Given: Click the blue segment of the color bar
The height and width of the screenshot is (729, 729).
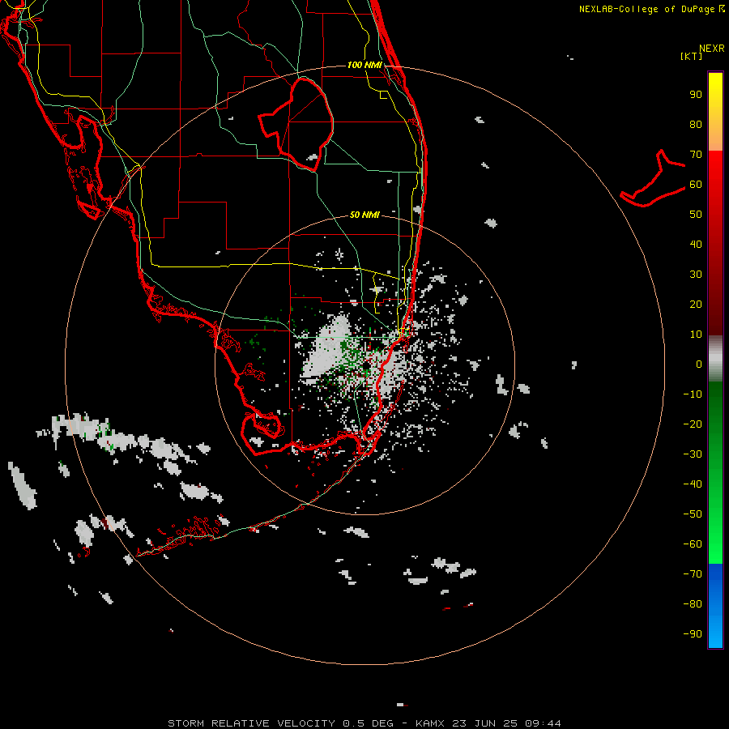Looking at the screenshot, I should 715,606.
